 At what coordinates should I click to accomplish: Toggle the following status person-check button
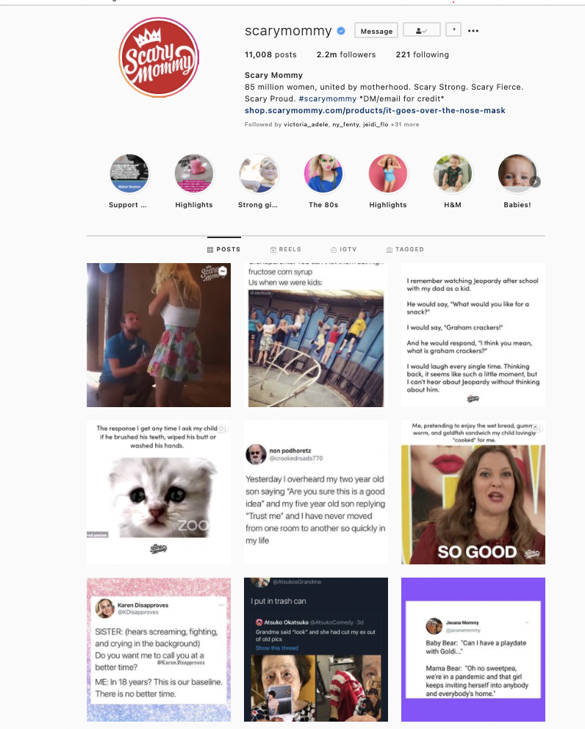pos(422,31)
